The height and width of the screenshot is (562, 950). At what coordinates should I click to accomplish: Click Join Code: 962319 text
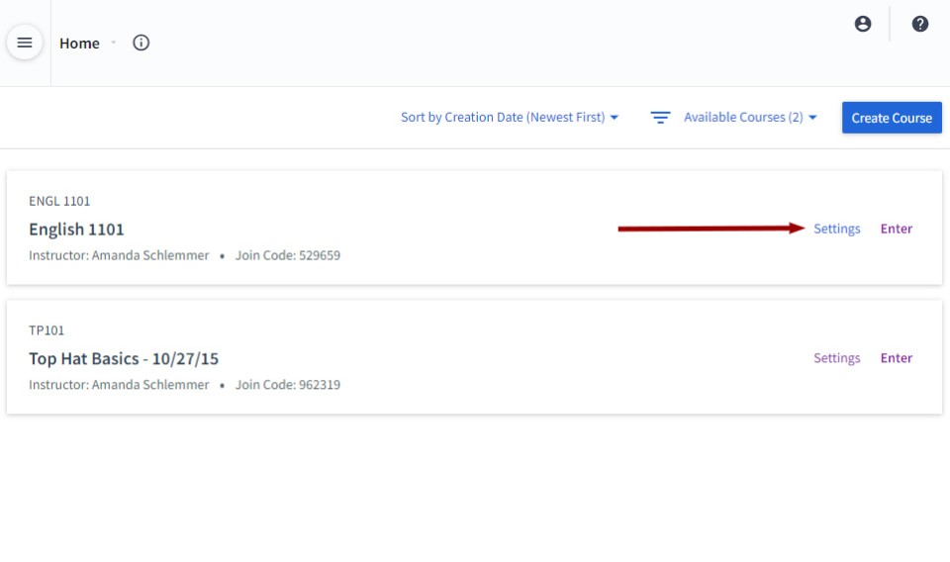(x=288, y=385)
